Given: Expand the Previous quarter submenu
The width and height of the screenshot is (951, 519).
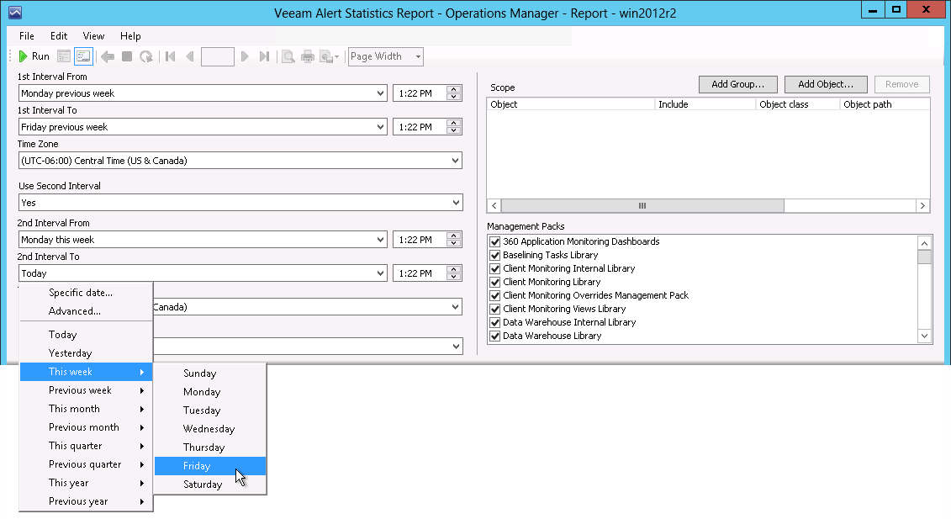Looking at the screenshot, I should point(86,464).
